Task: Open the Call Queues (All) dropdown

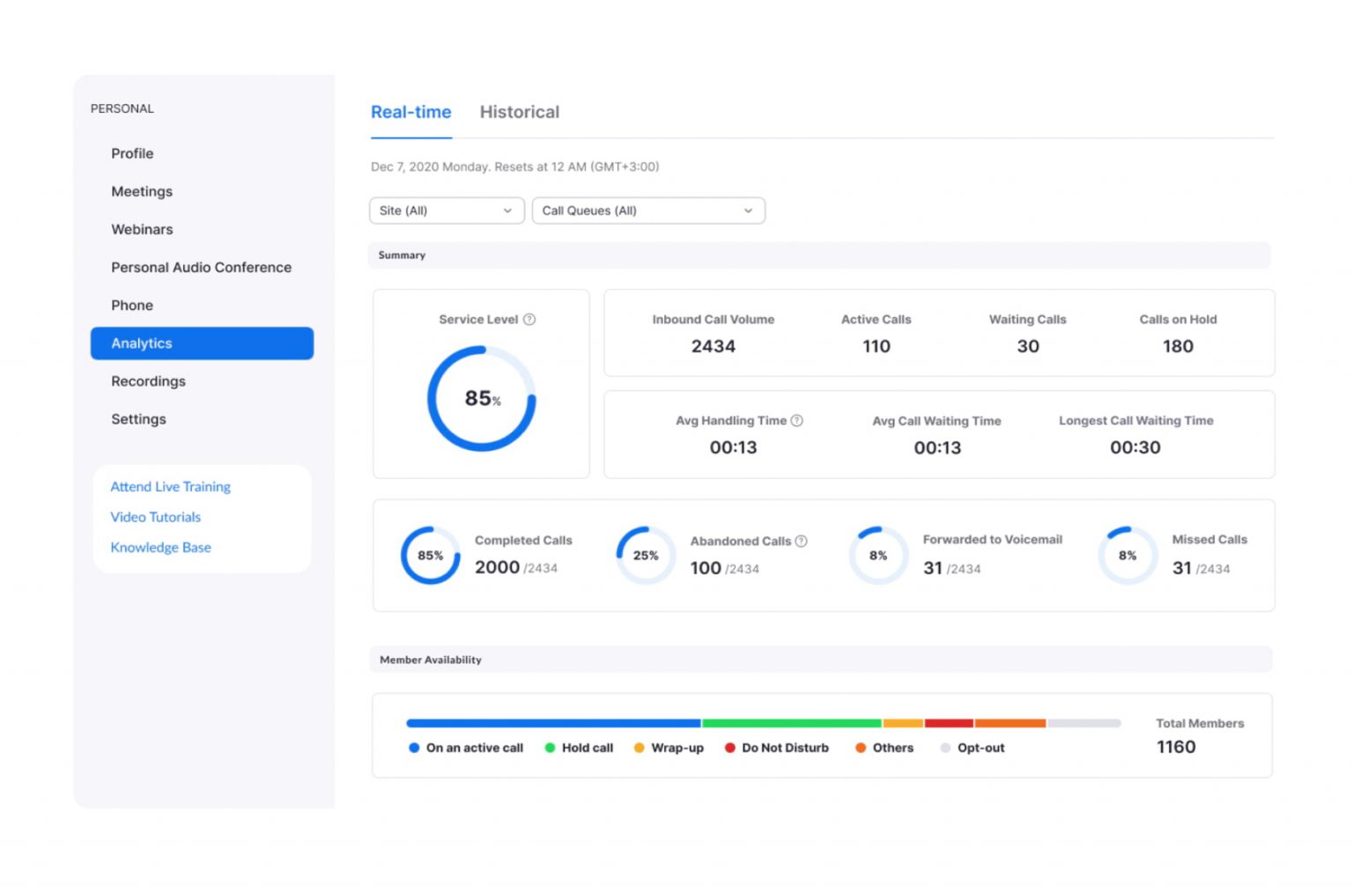Action: (648, 211)
